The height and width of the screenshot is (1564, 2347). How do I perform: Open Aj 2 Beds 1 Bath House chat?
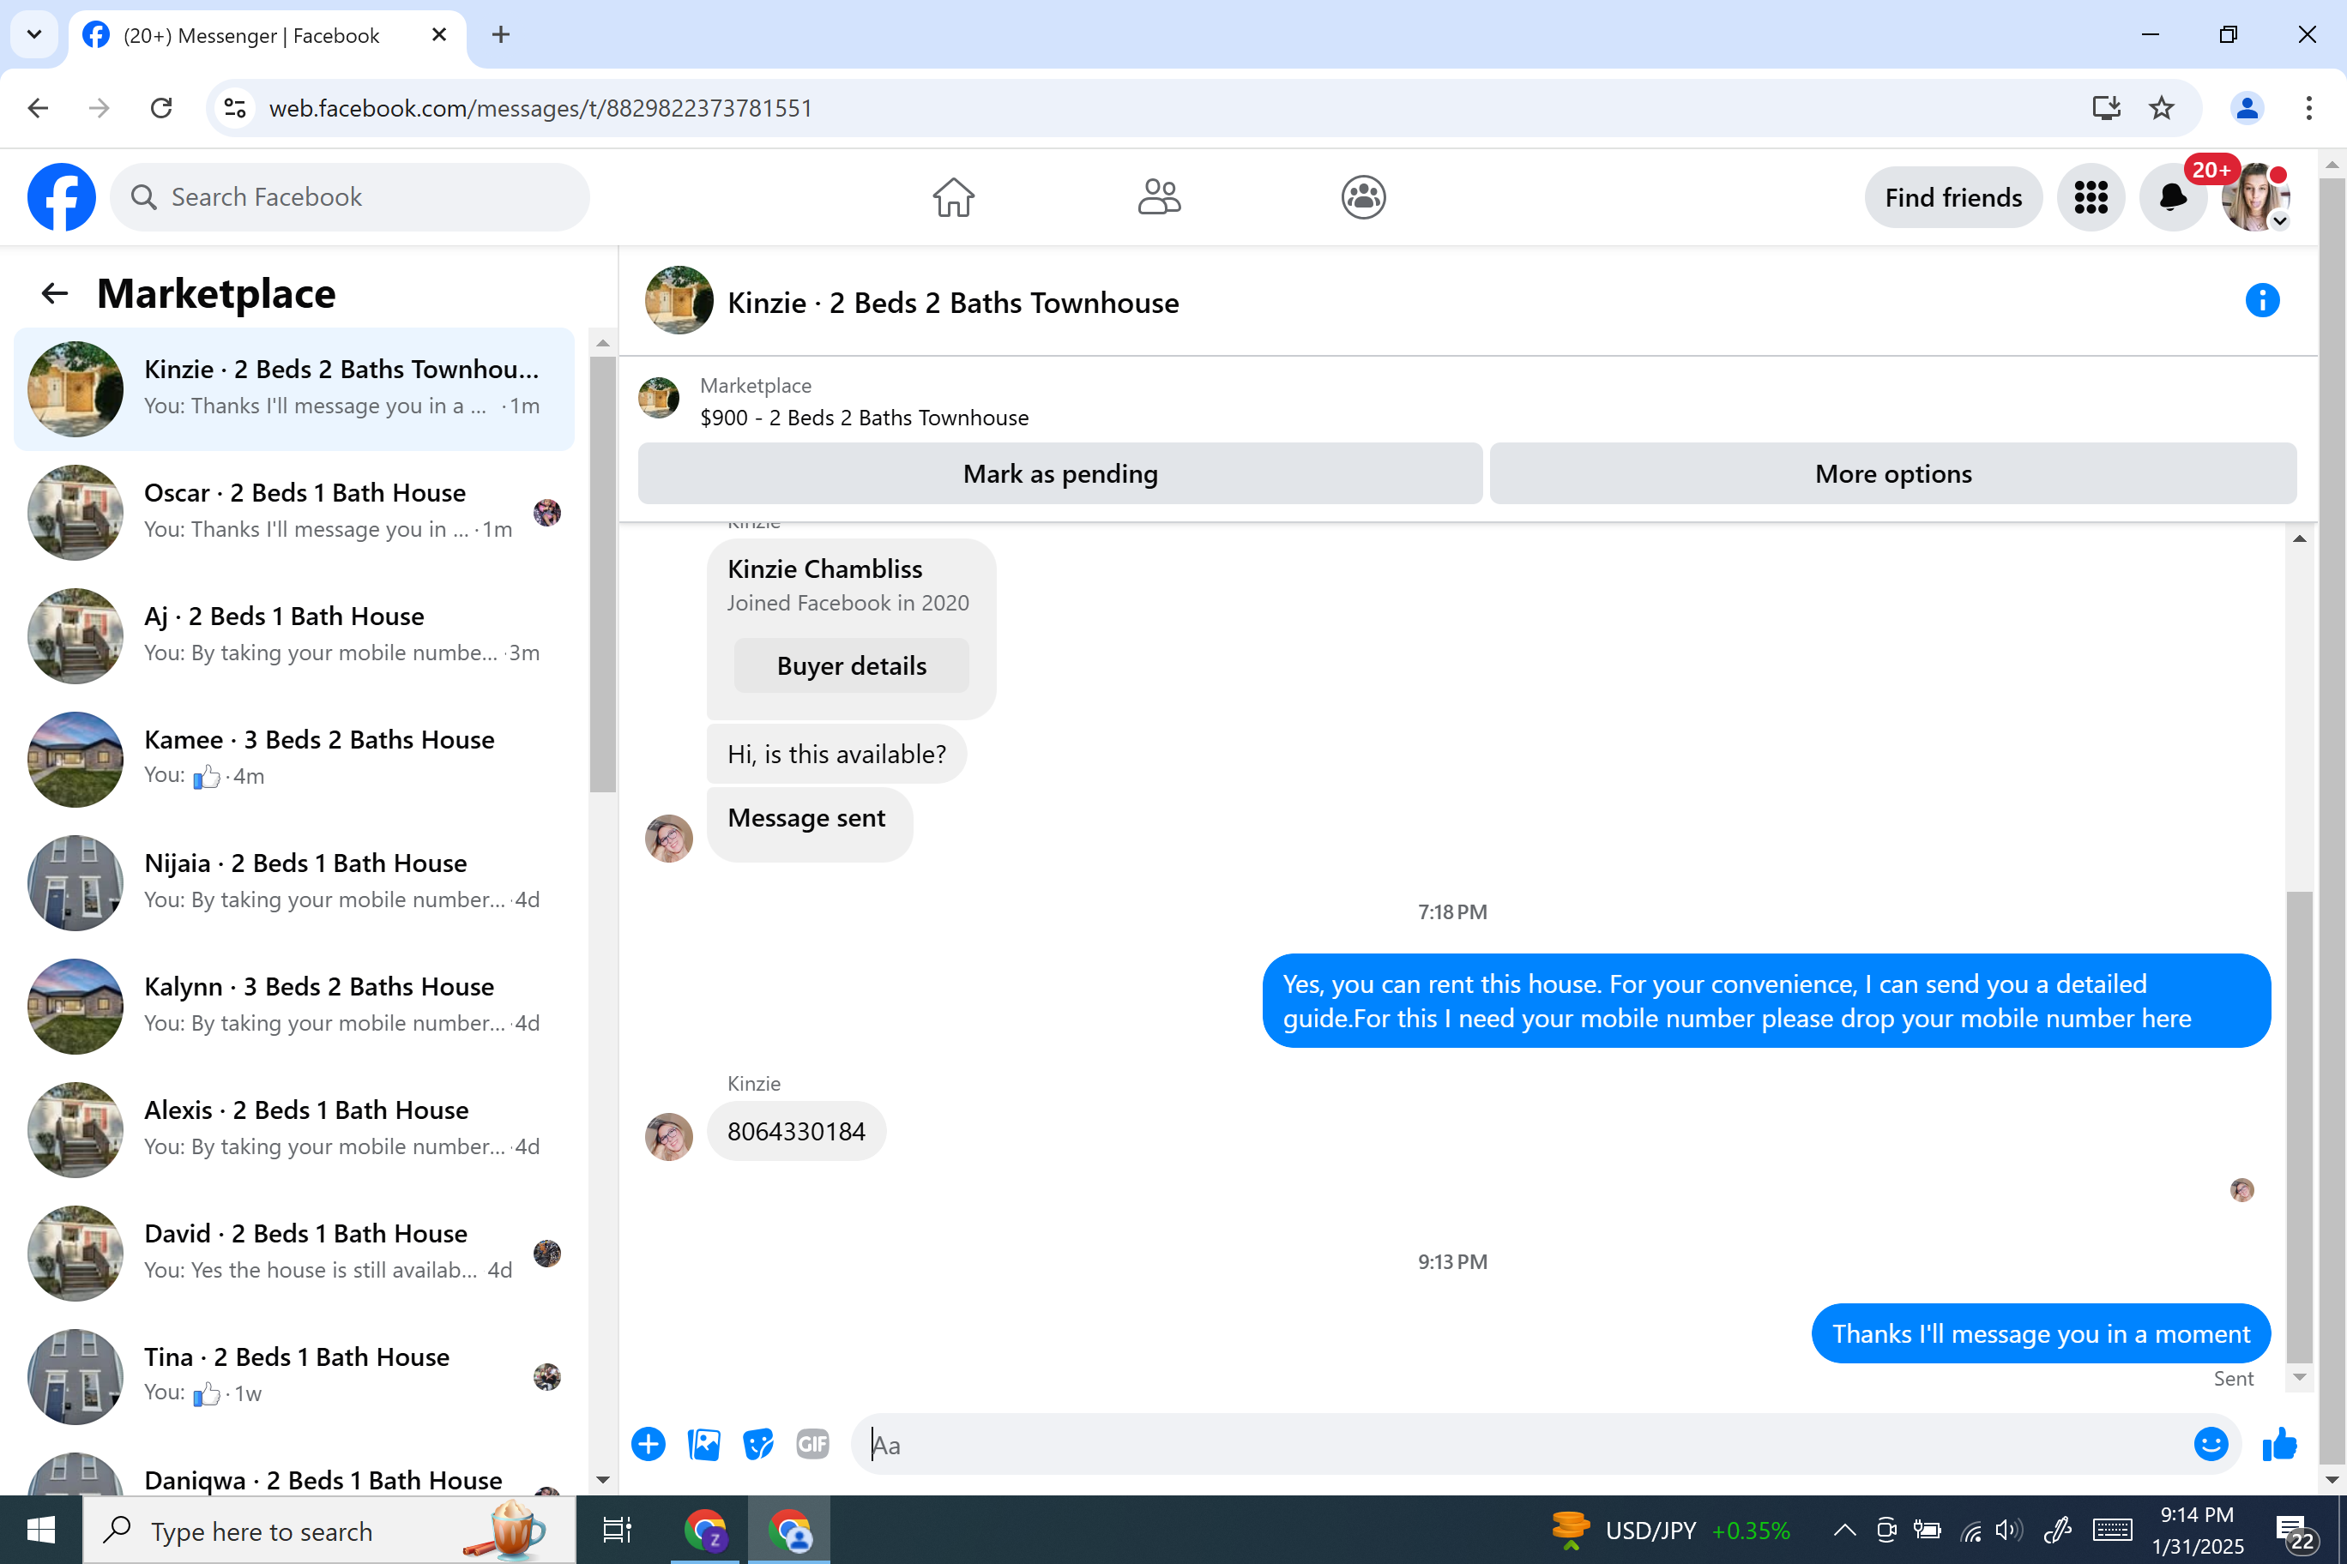click(x=294, y=636)
